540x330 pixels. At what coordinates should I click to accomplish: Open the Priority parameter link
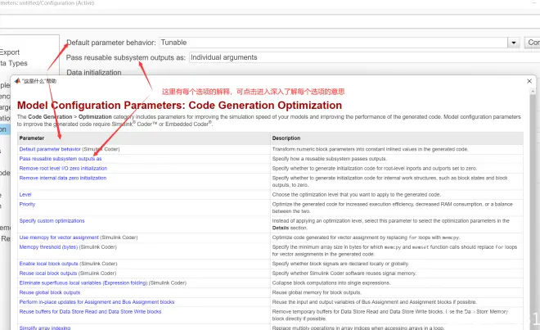[x=27, y=204]
